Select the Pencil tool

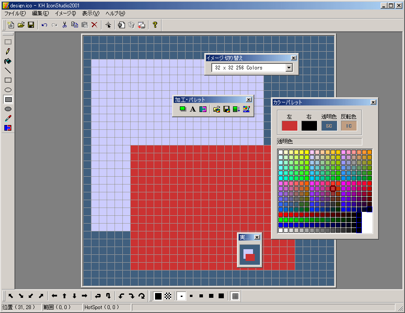pyautogui.click(x=8, y=52)
